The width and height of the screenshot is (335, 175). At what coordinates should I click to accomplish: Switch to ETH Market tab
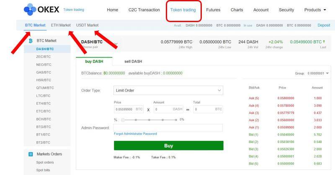[61, 25]
